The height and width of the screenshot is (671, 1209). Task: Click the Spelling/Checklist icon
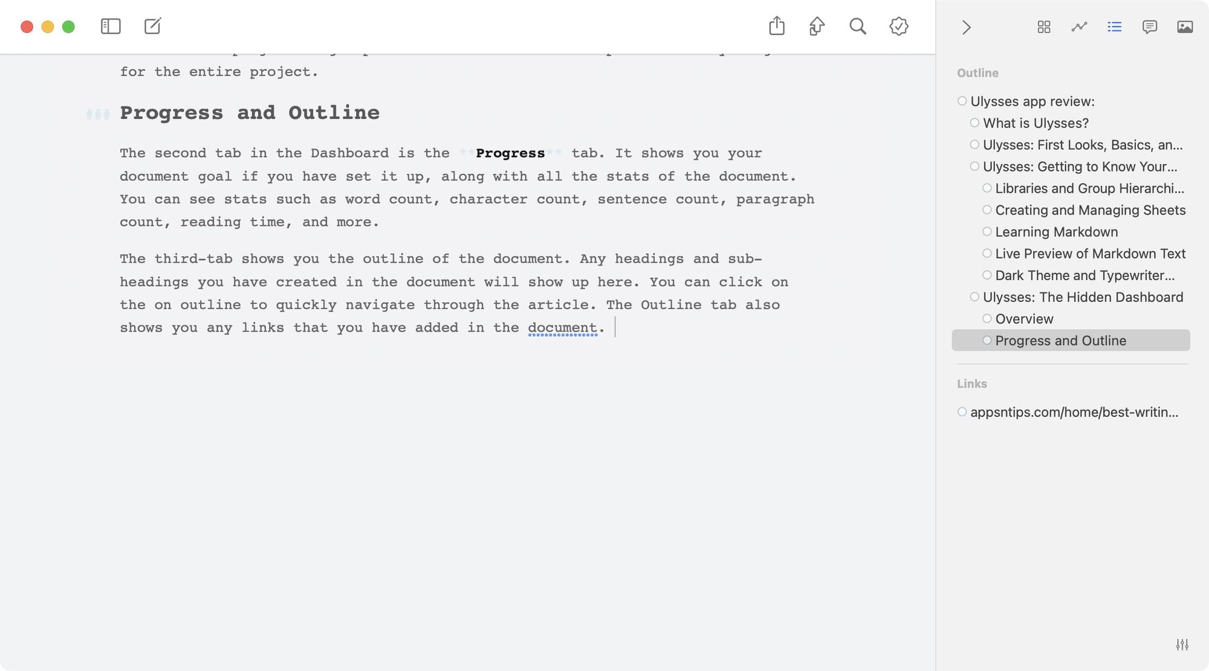tap(899, 27)
